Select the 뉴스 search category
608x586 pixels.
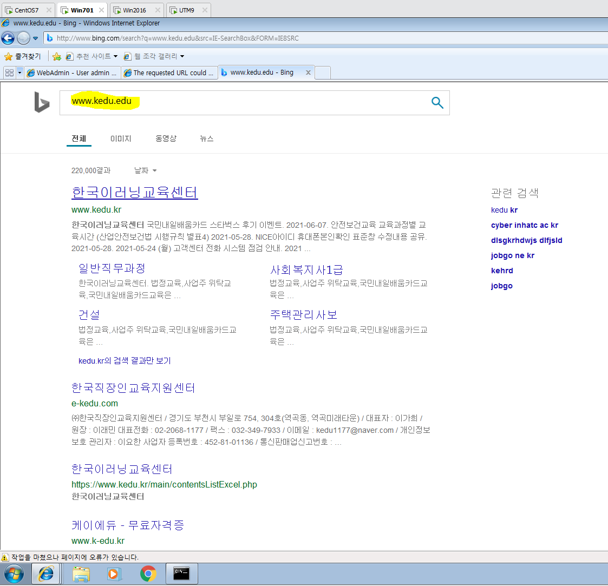click(x=207, y=139)
